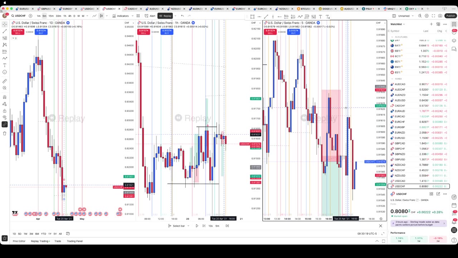Jump to real-time replay icon

[x=227, y=226]
